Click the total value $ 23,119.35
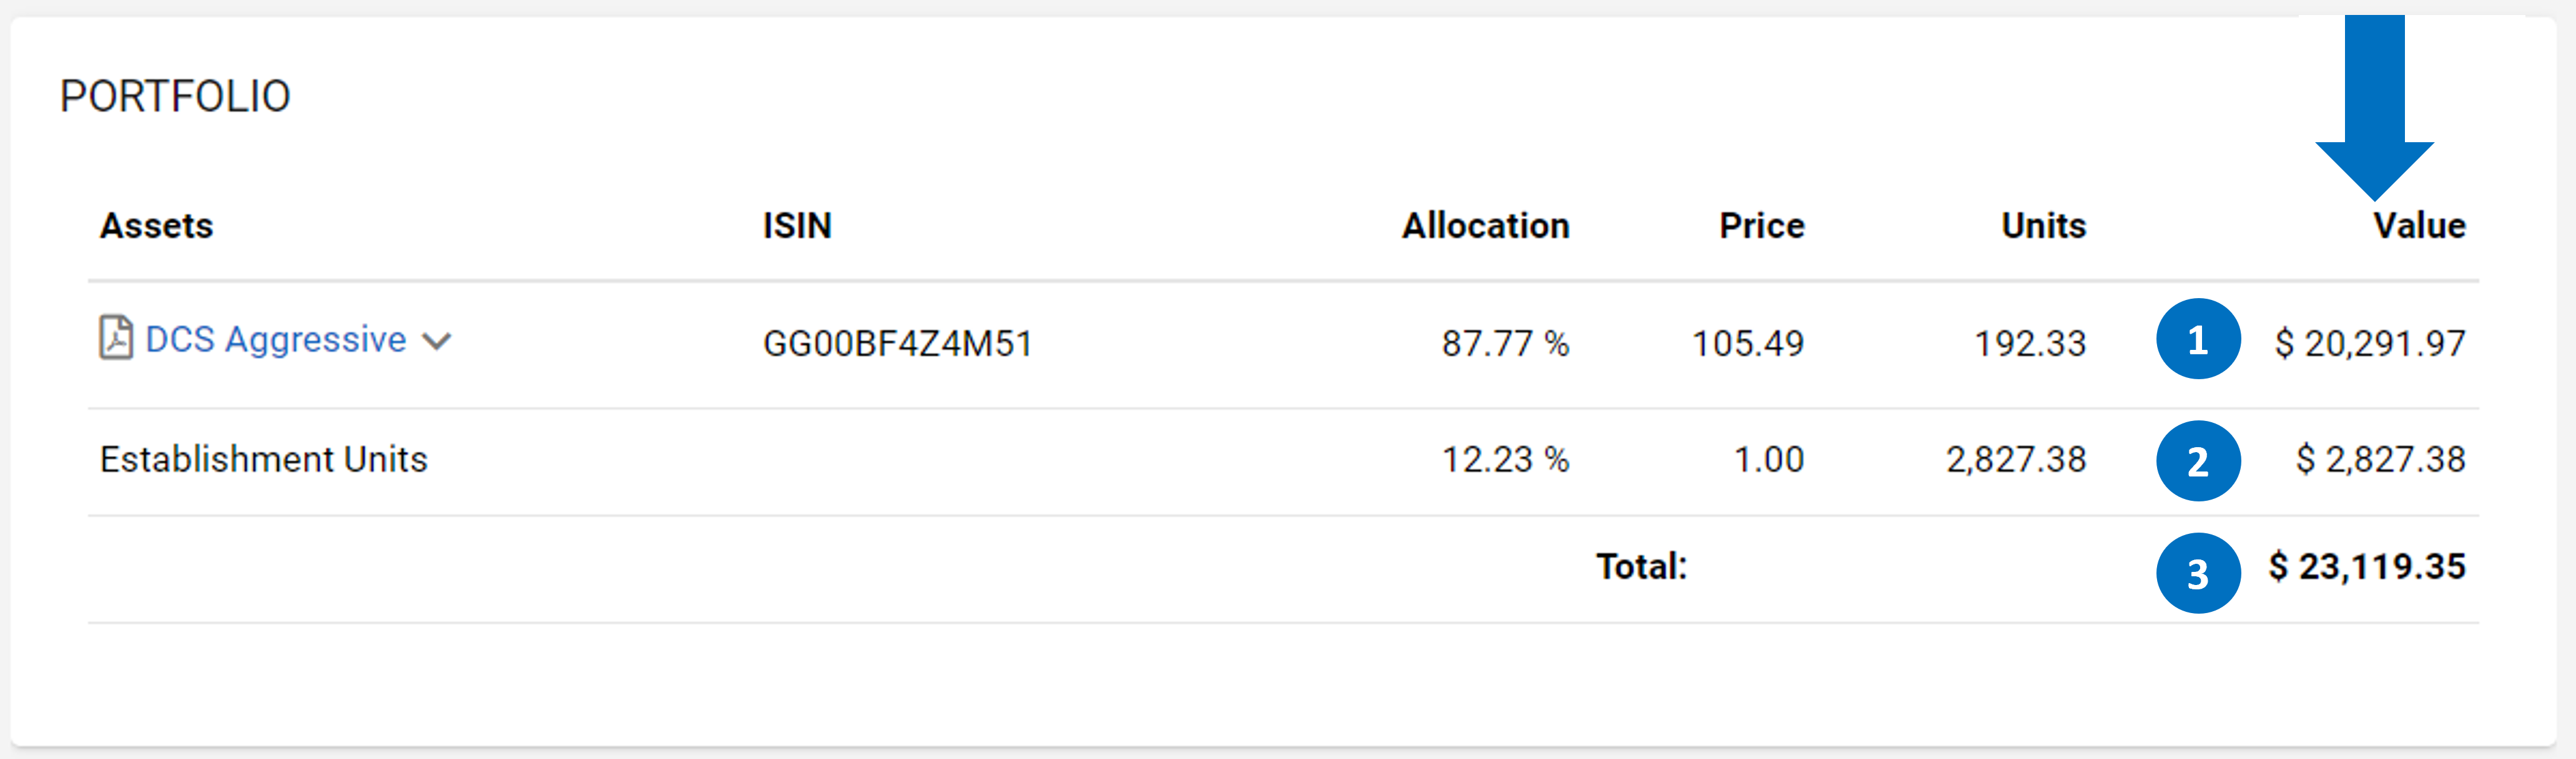The width and height of the screenshot is (2576, 759). point(2367,566)
